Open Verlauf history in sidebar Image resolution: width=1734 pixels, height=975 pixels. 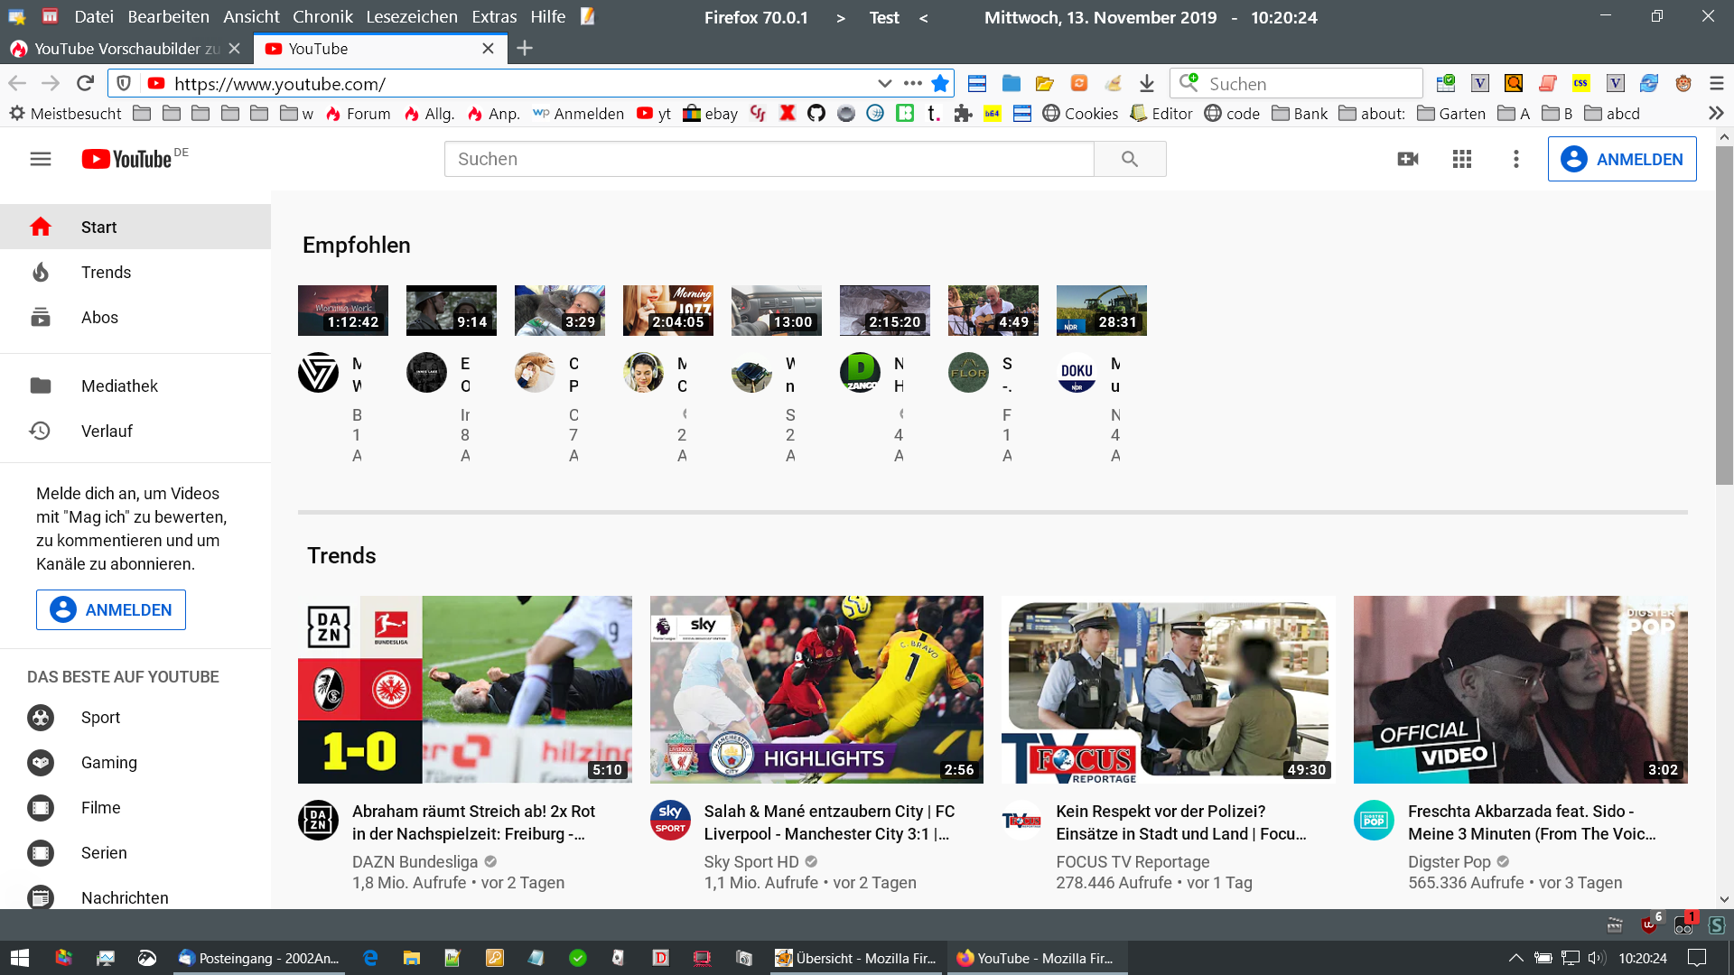coord(107,431)
